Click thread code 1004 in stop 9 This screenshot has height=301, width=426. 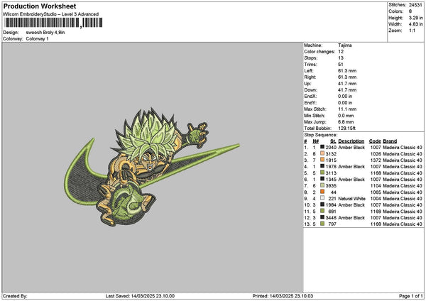376,199
